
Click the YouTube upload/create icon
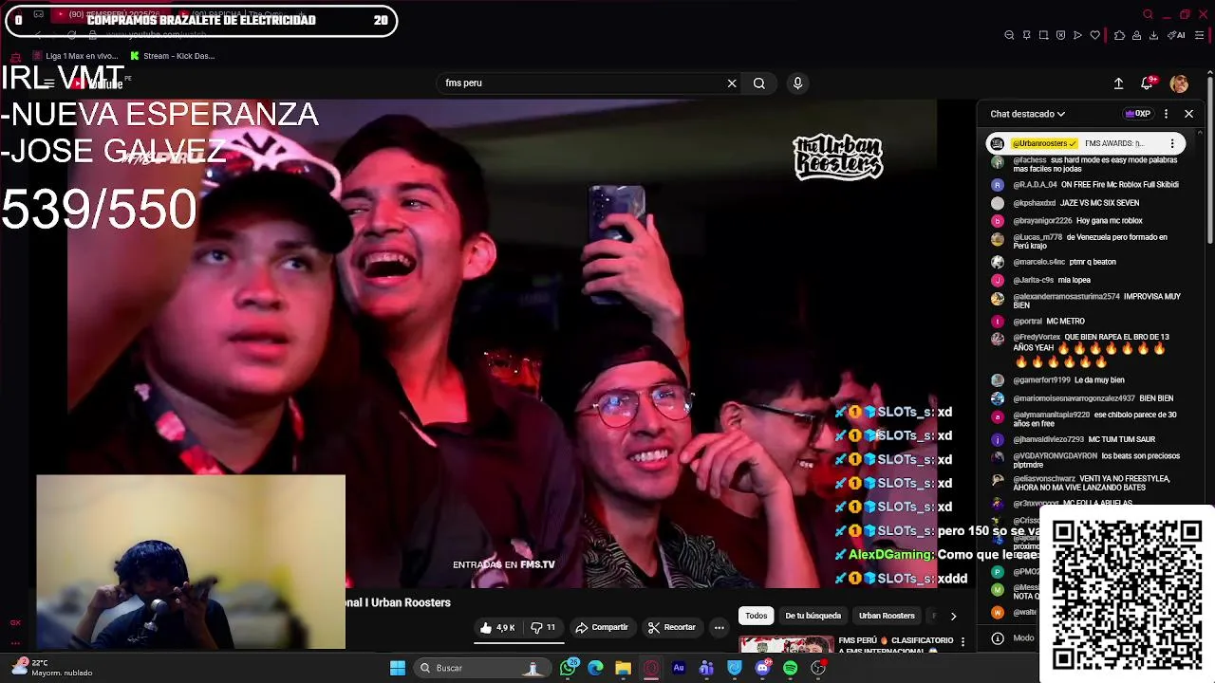pos(1118,83)
